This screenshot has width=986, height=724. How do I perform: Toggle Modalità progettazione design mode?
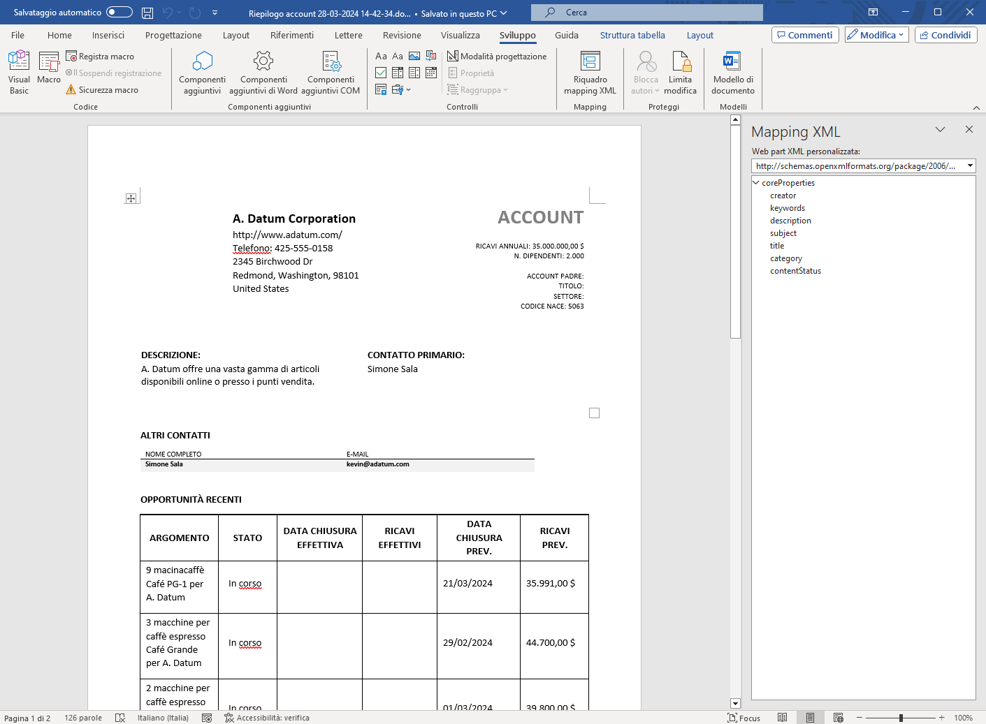click(x=497, y=57)
